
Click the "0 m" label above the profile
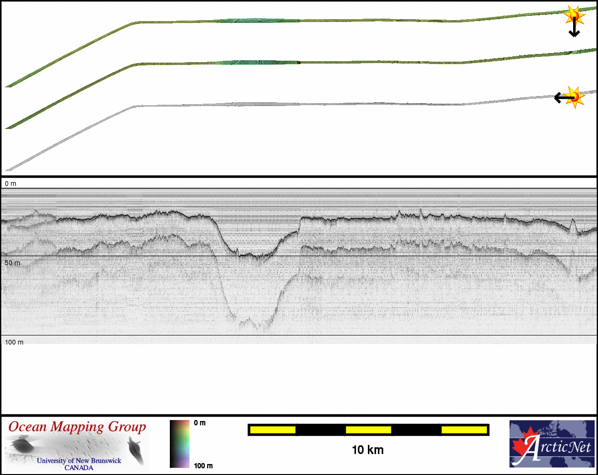click(10, 184)
